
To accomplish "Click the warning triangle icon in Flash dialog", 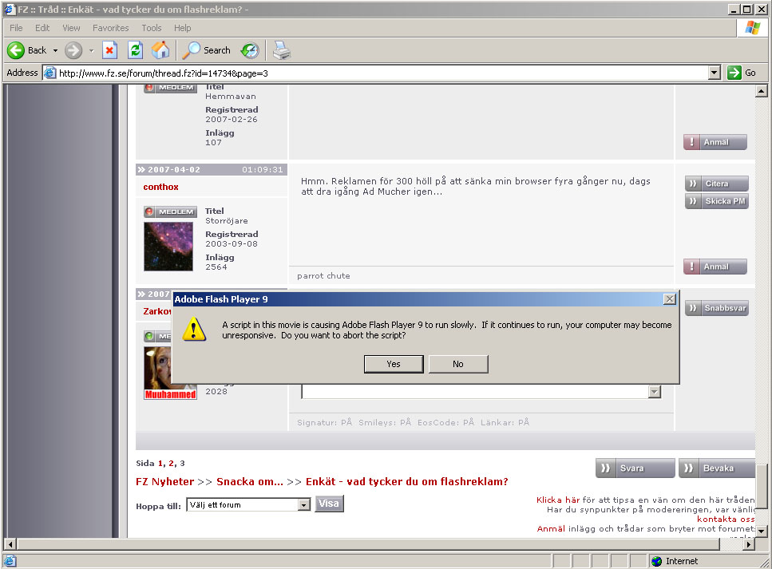I will (x=193, y=329).
